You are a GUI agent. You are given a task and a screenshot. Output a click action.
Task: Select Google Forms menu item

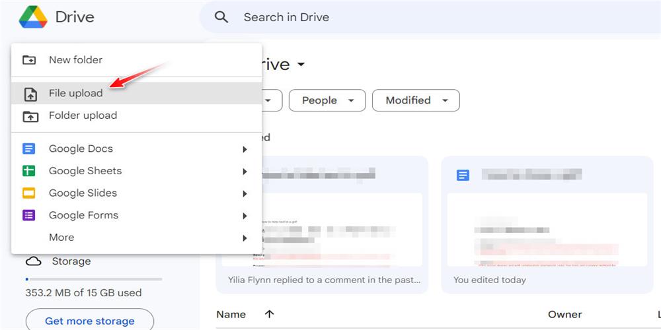[137, 216]
